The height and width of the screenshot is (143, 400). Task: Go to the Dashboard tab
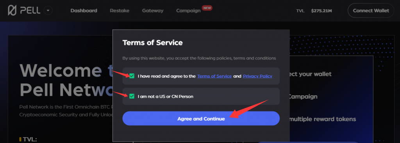84,11
